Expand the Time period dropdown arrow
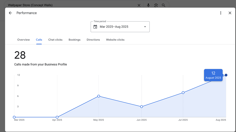Image resolution: width=236 pixels, height=132 pixels. 145,27
